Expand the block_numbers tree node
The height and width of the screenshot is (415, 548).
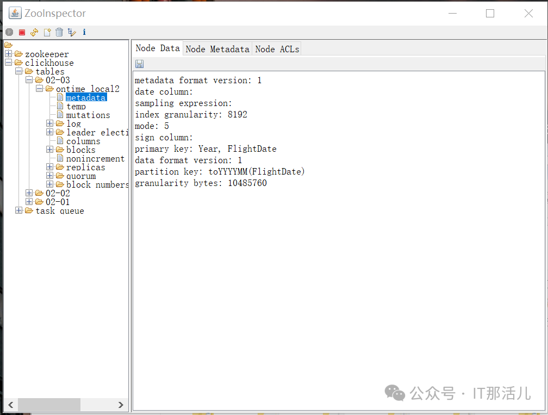pos(49,184)
